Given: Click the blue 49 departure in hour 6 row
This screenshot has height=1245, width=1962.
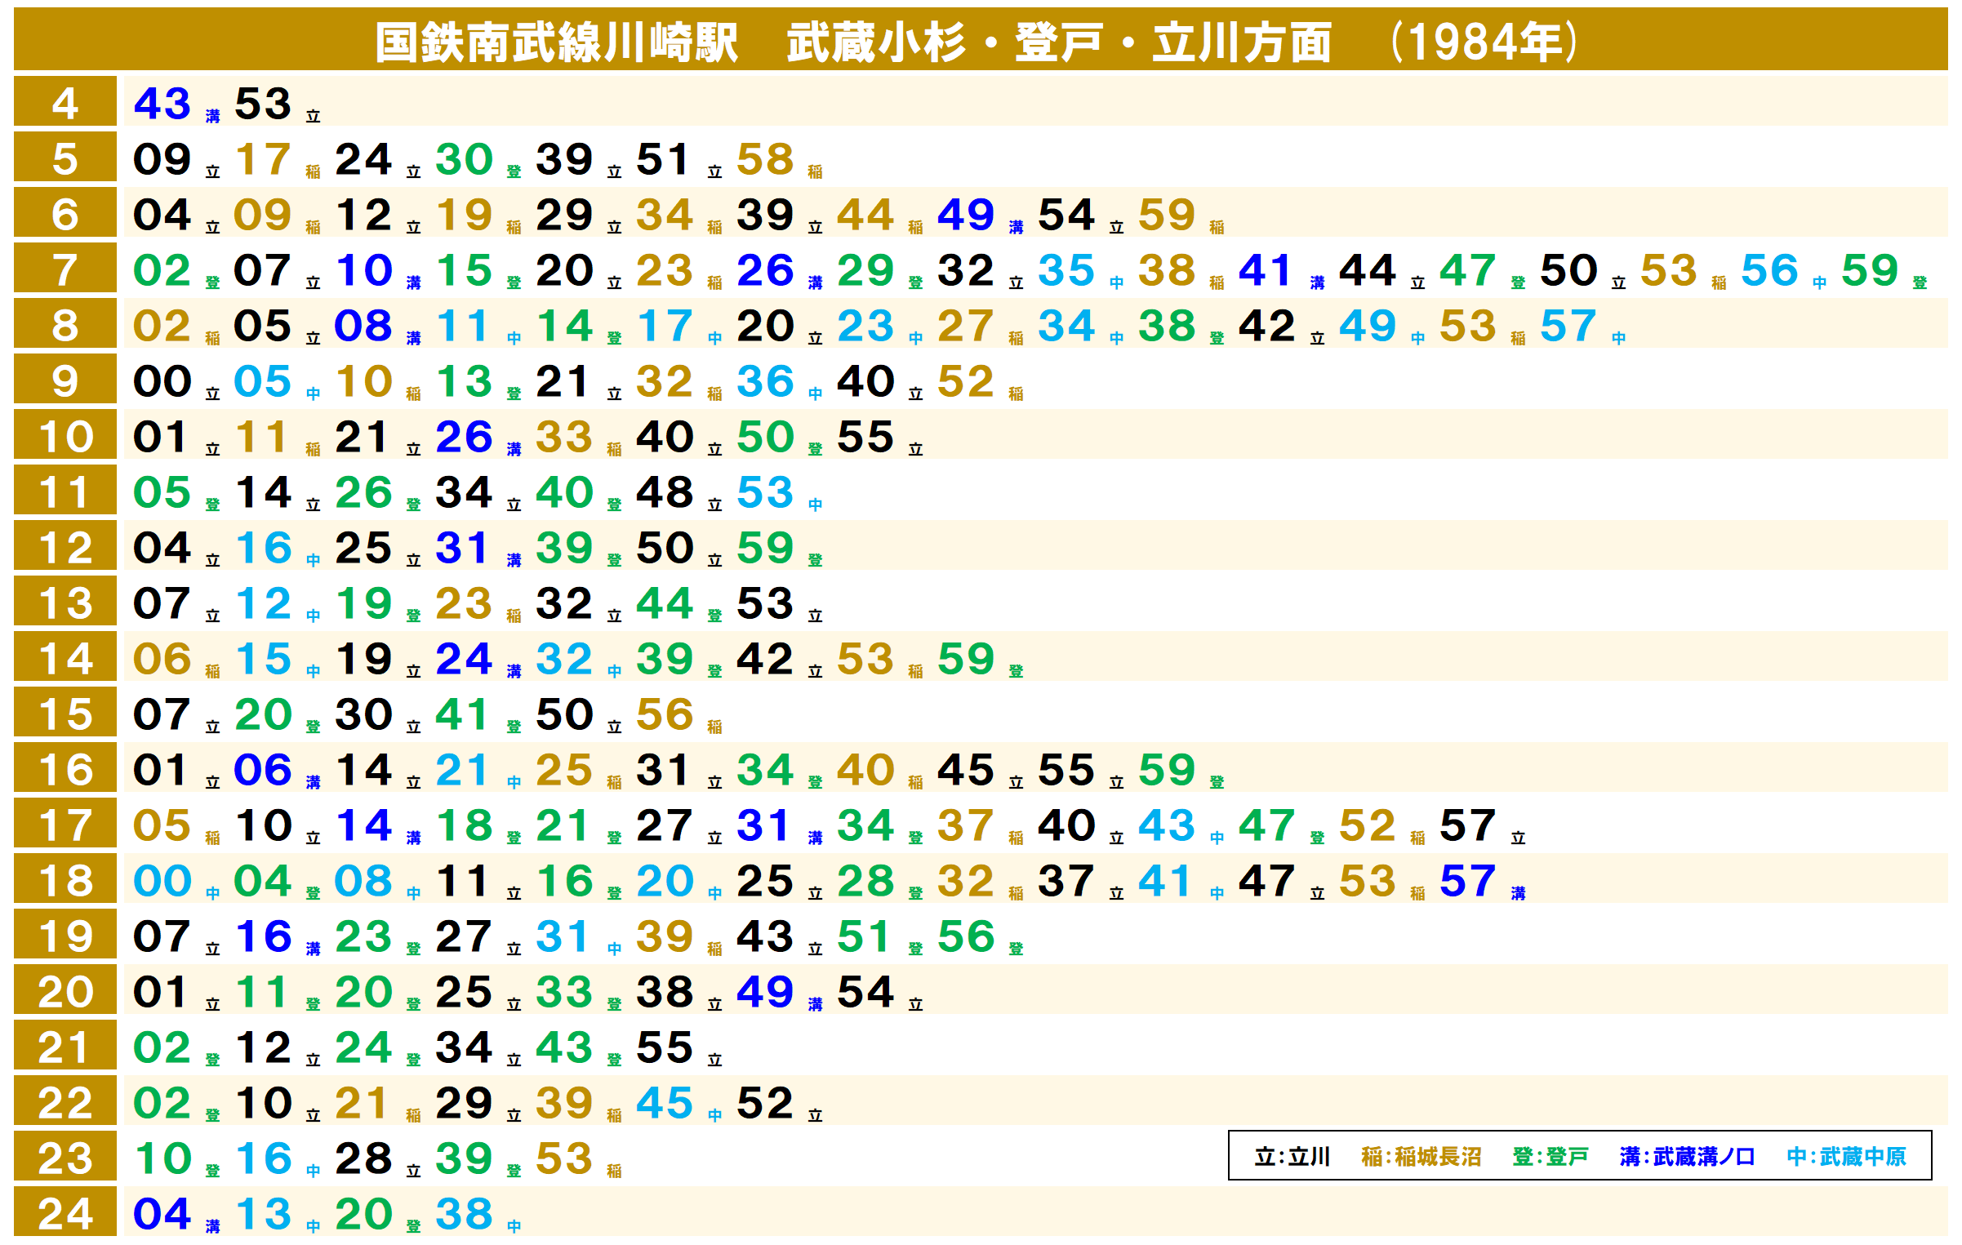Looking at the screenshot, I should 966,215.
